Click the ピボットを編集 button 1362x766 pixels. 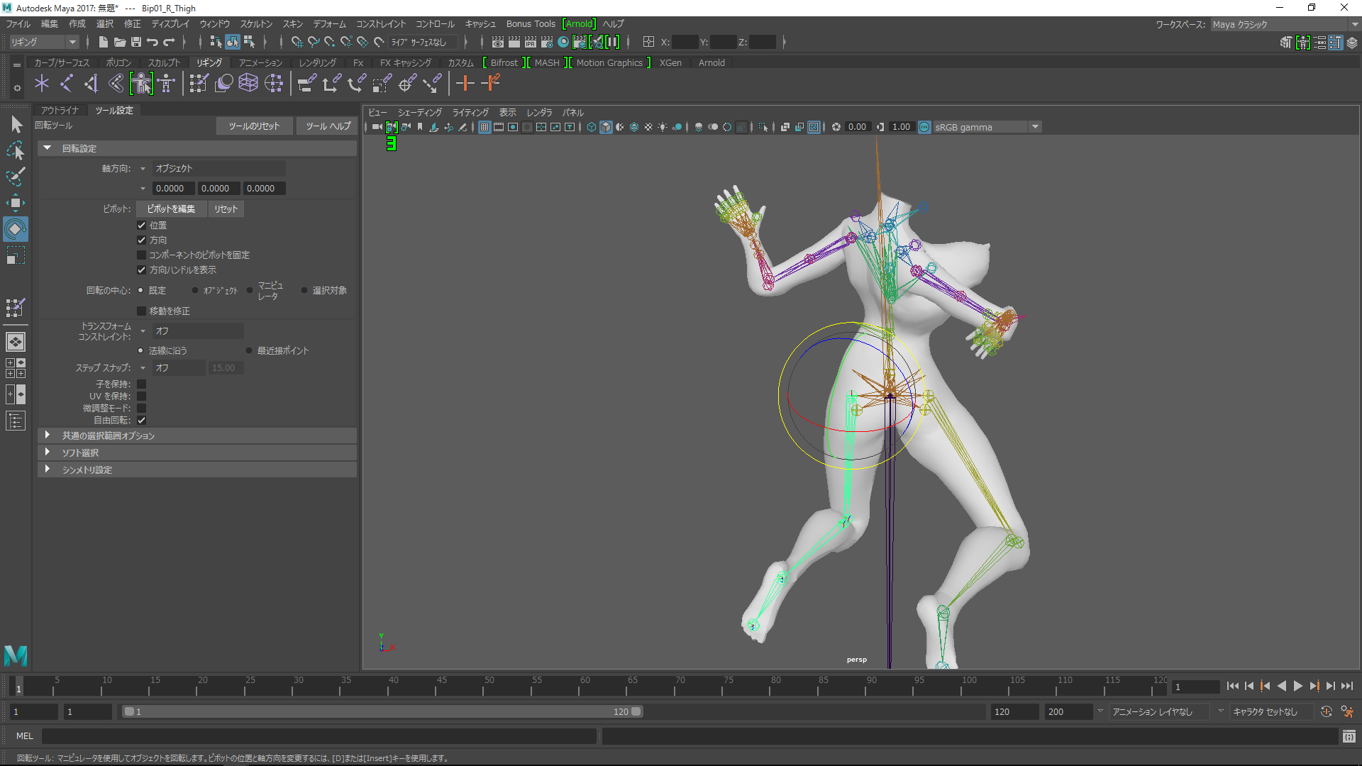(171, 209)
